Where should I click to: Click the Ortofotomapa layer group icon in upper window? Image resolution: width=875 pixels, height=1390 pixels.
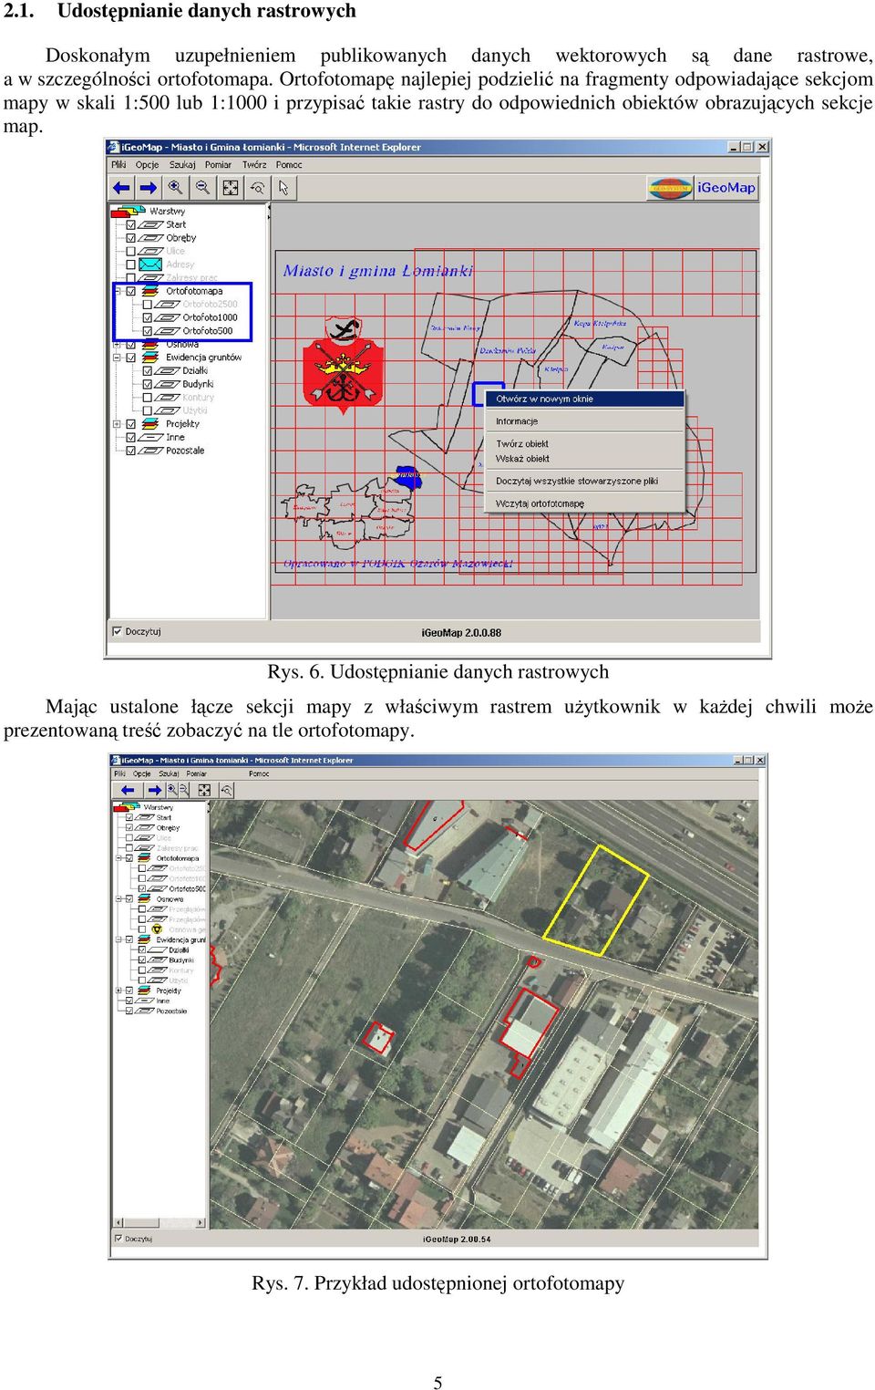[x=150, y=291]
